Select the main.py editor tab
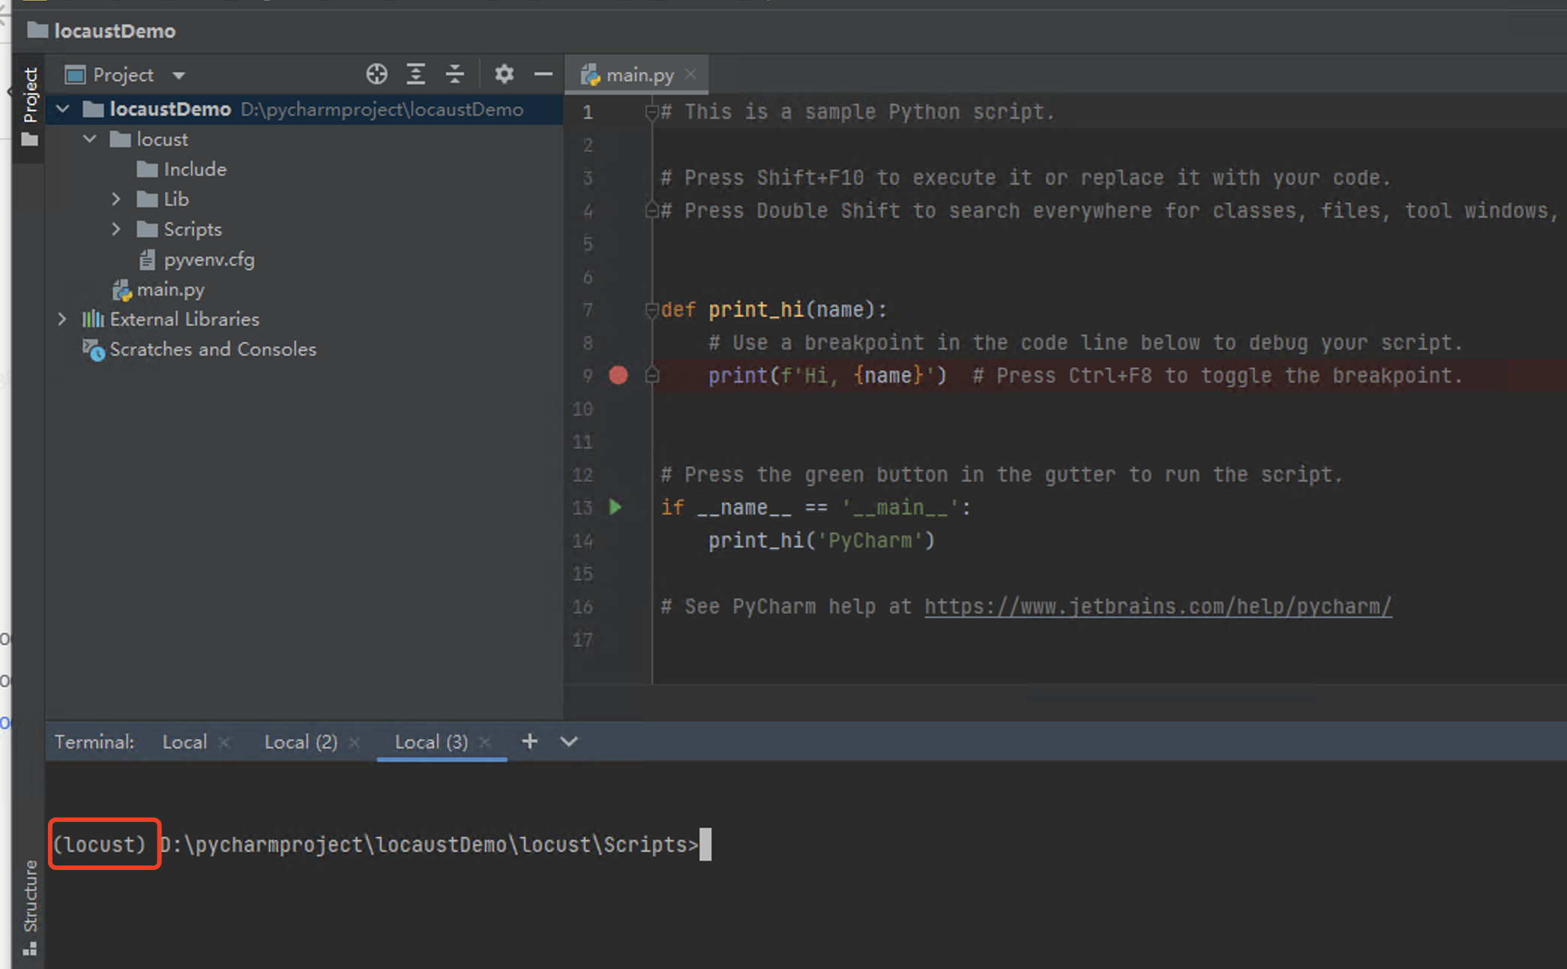 click(639, 75)
